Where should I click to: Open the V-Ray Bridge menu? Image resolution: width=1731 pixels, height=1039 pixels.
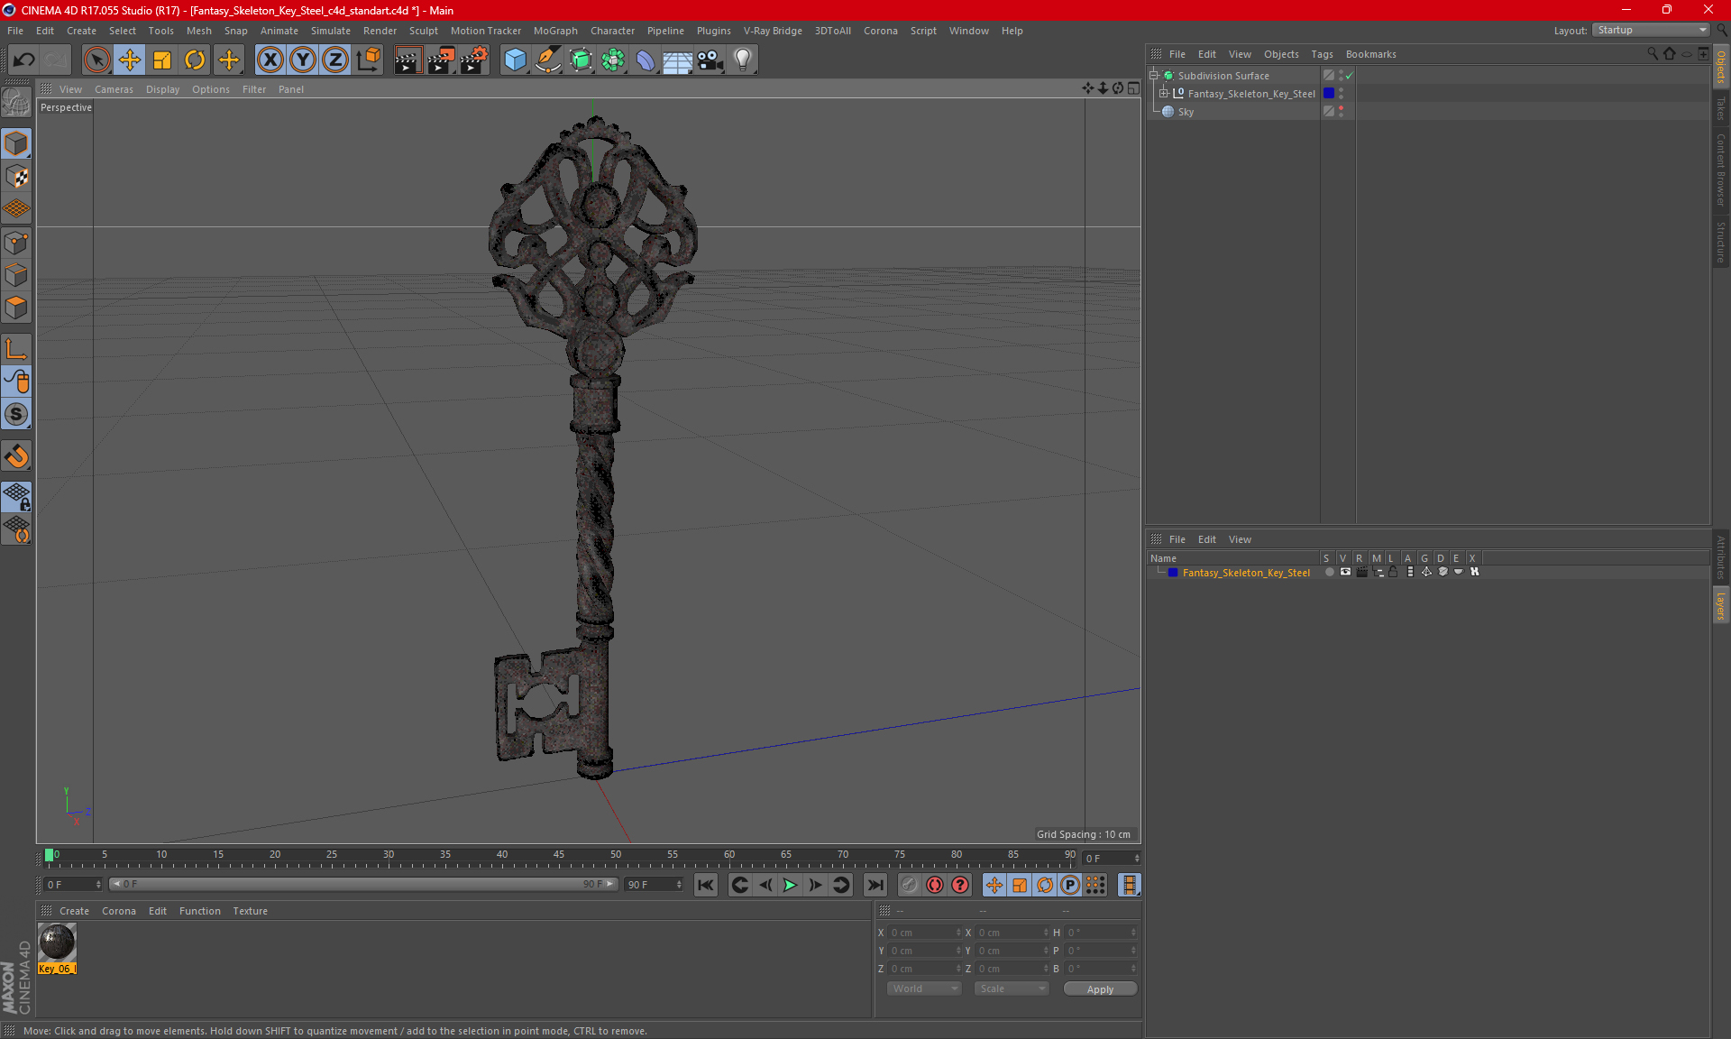pos(773,31)
